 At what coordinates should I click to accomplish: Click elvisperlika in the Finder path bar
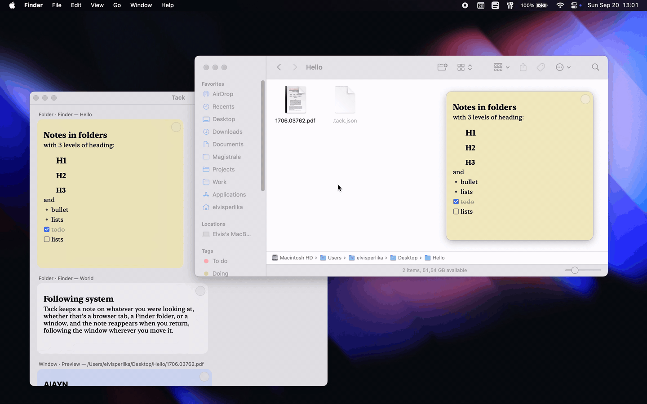(366, 258)
